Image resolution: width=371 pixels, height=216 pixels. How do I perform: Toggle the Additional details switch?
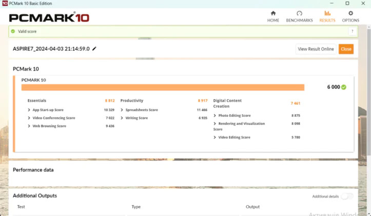coord(347,196)
